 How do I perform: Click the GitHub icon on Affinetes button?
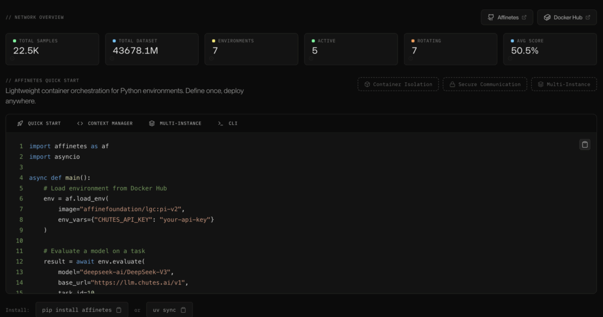[490, 18]
